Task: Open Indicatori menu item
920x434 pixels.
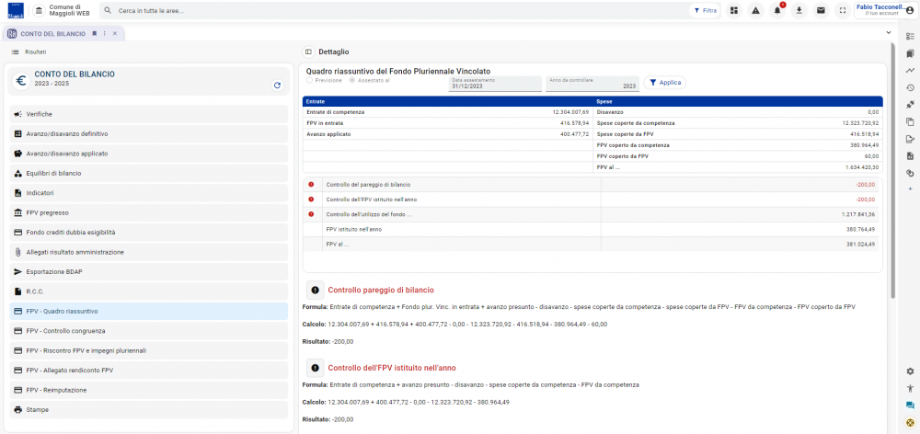Action: [148, 193]
